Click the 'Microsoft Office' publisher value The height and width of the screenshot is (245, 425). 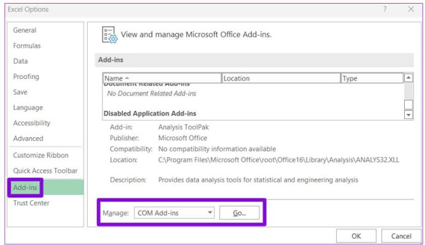point(182,138)
